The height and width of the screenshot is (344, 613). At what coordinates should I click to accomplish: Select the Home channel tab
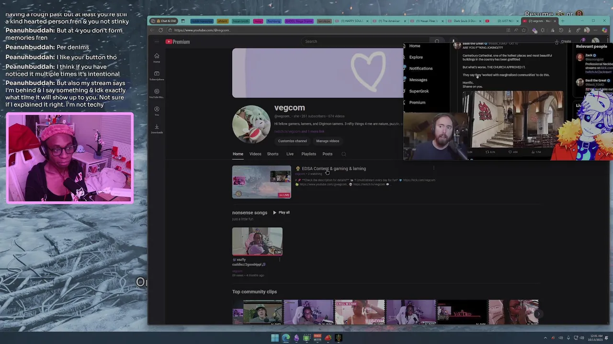(238, 154)
